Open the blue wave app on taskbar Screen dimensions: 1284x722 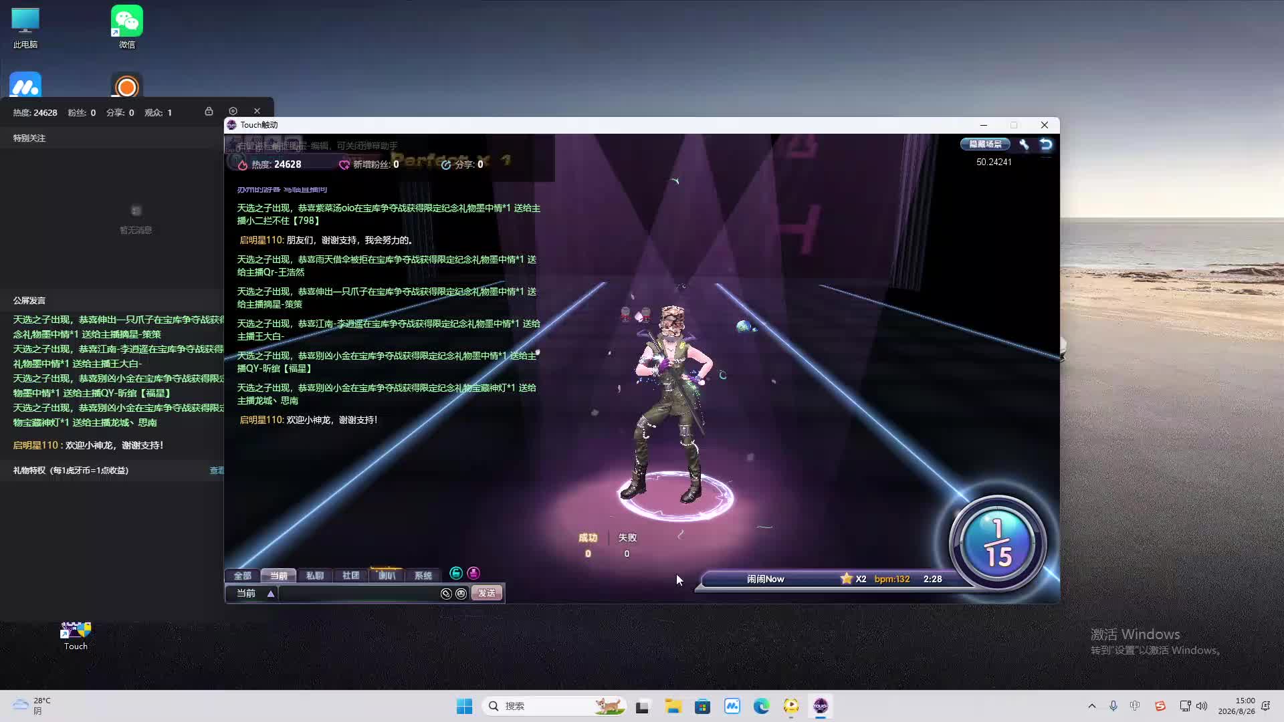pos(732,706)
